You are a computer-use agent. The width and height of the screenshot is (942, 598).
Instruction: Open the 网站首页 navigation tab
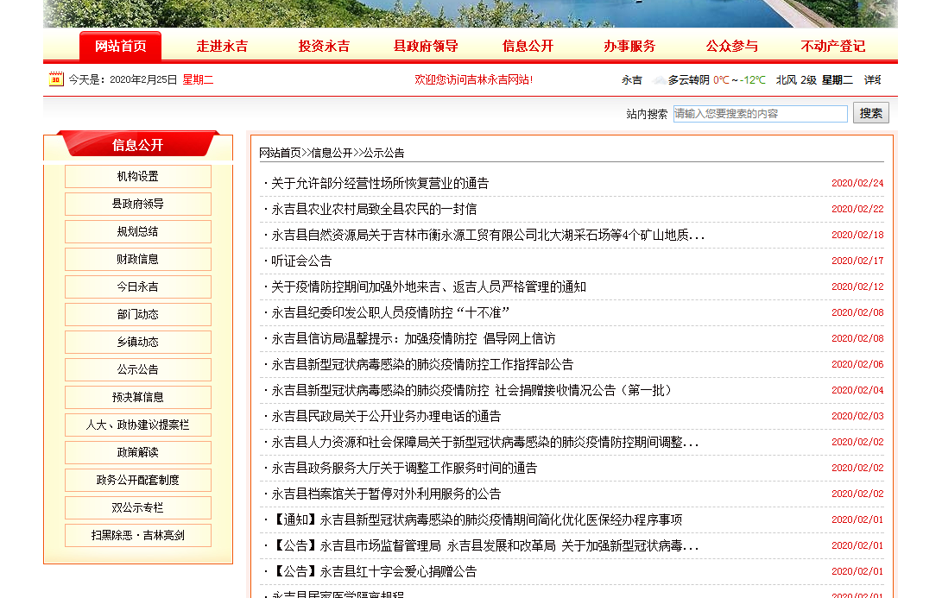[120, 47]
